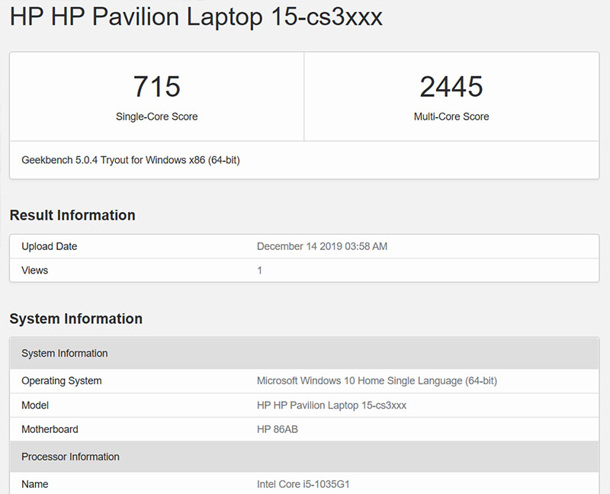Select the Views count value 1
This screenshot has width=610, height=494.
259,271
